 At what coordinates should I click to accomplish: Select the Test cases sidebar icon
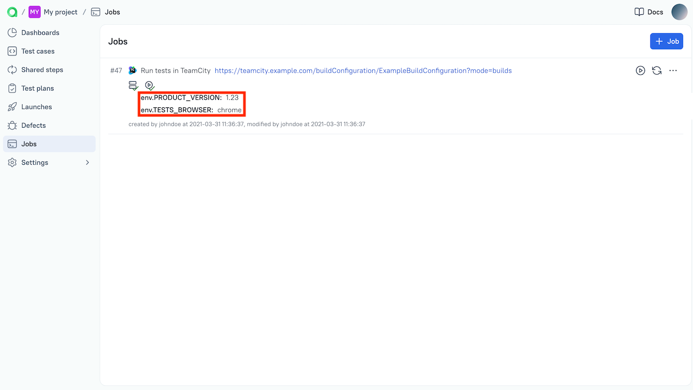(12, 51)
